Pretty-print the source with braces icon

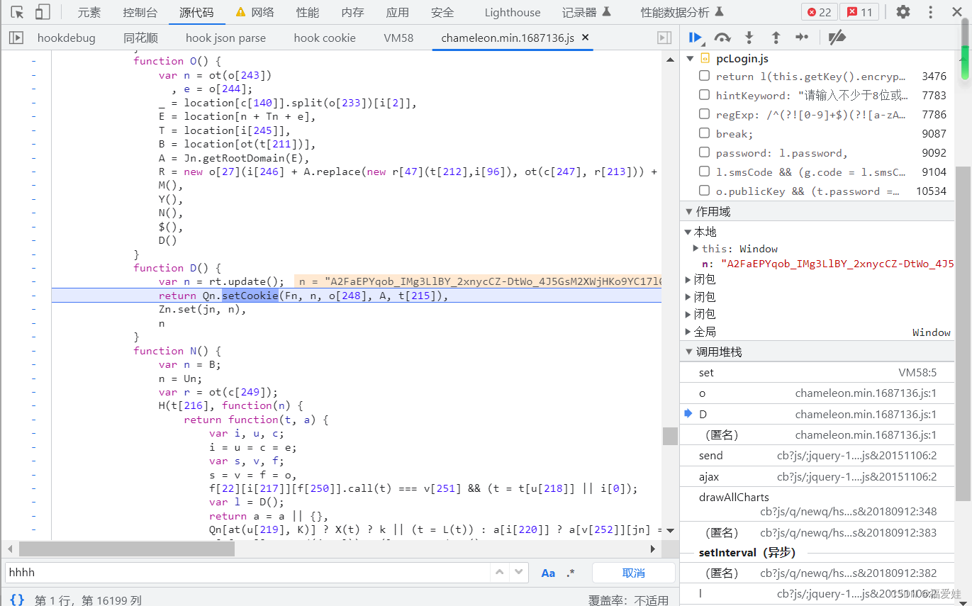click(17, 600)
